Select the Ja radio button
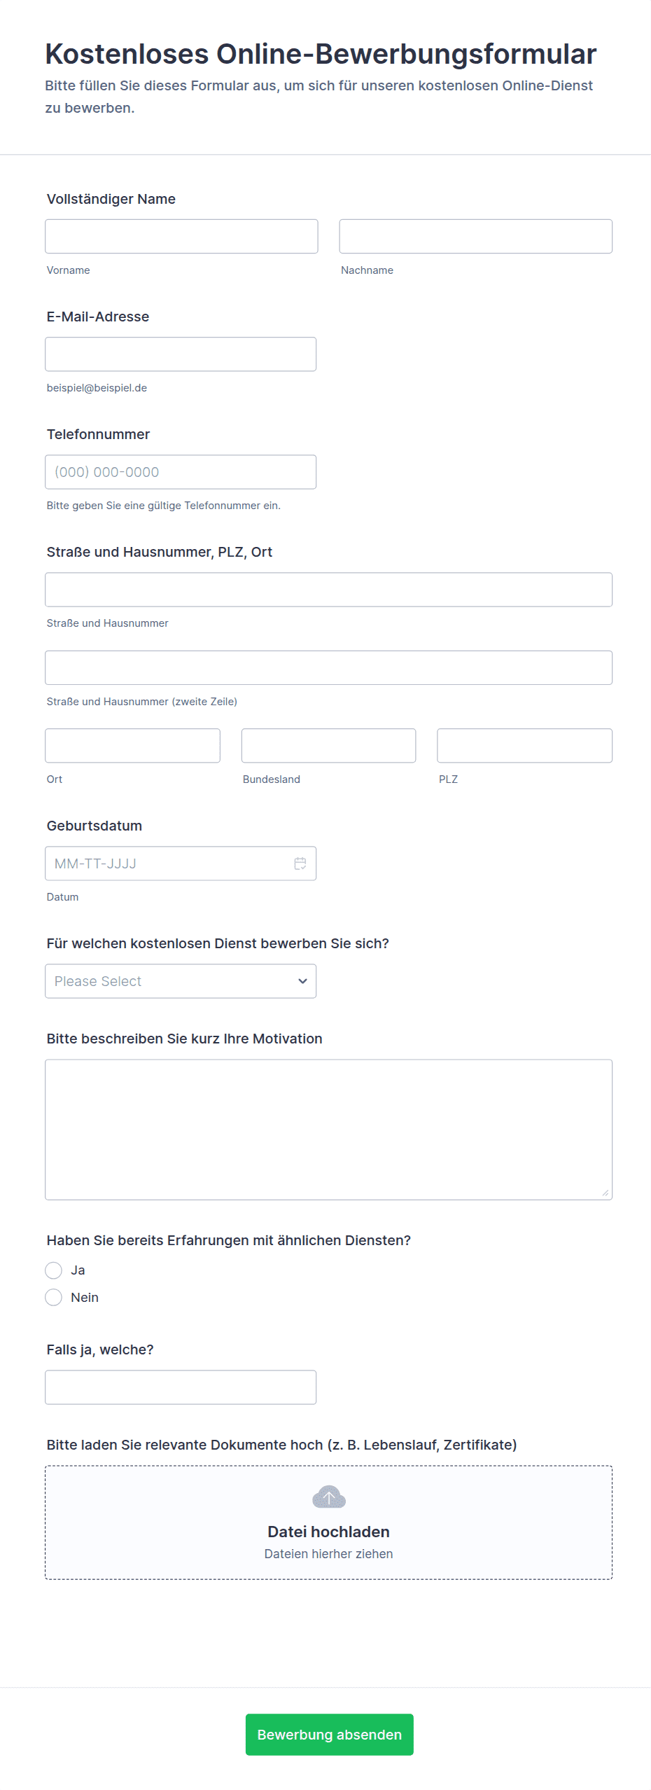The width and height of the screenshot is (651, 1790). point(54,1270)
